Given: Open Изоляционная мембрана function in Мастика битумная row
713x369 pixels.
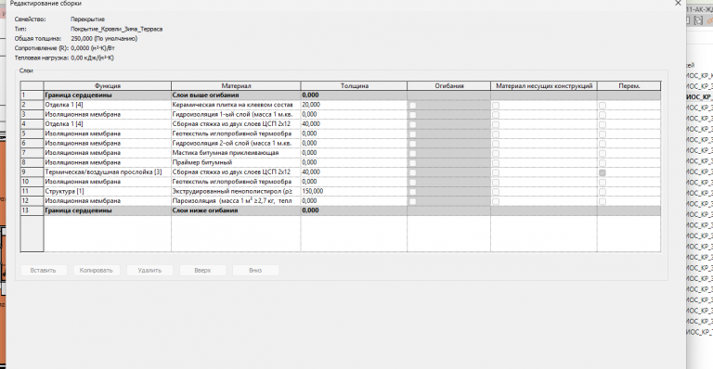Looking at the screenshot, I should pos(108,153).
